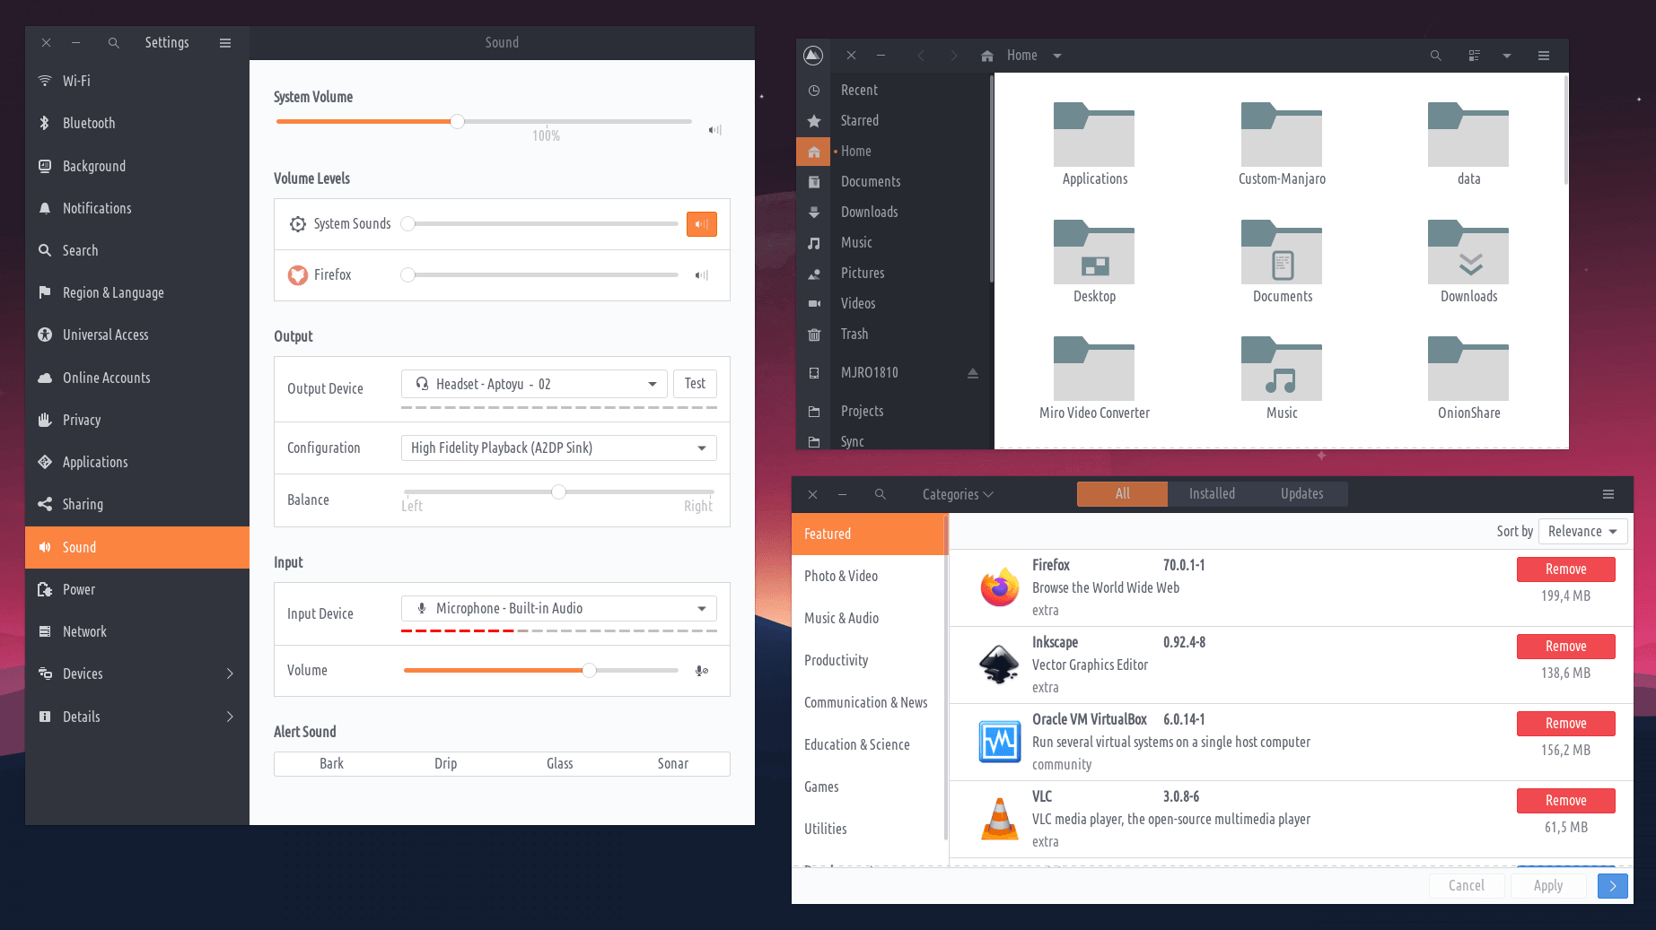Screen dimensions: 1656x930
Task: Open the software manager hamburger menu
Action: [x=1608, y=494]
